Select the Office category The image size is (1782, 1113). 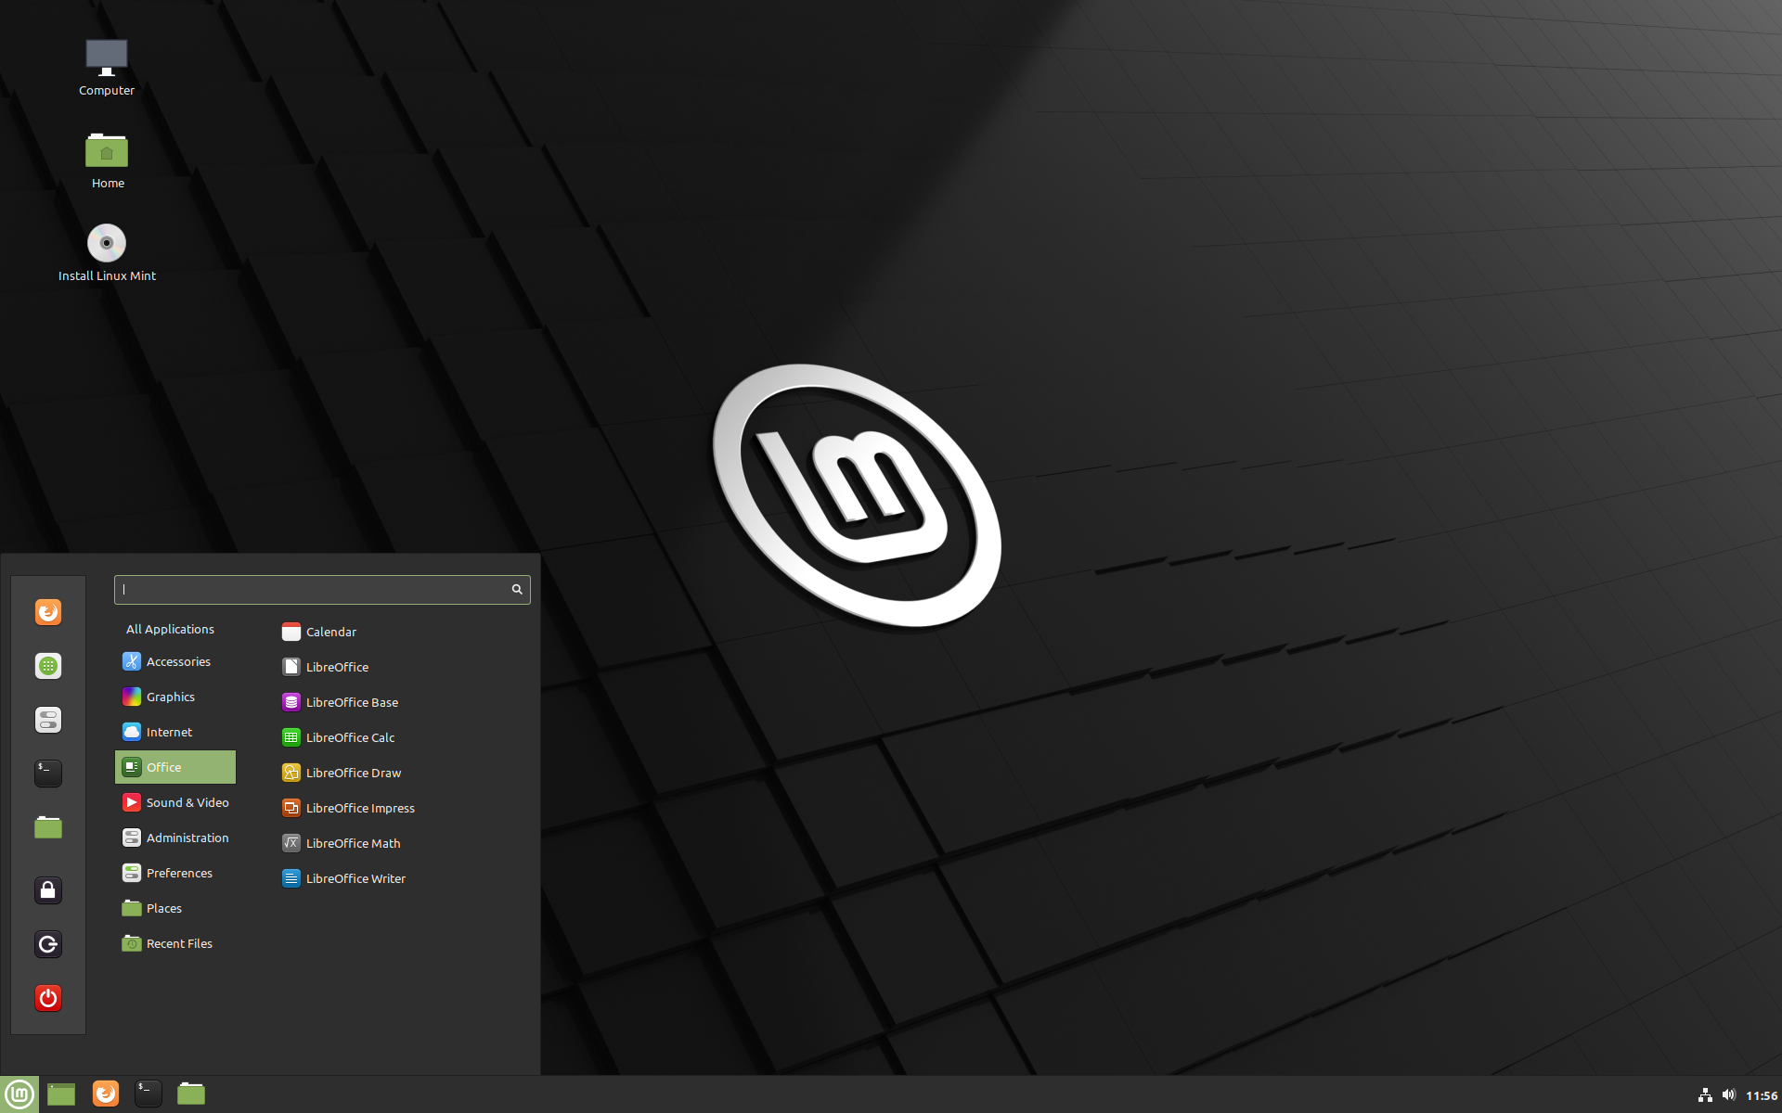tap(177, 765)
